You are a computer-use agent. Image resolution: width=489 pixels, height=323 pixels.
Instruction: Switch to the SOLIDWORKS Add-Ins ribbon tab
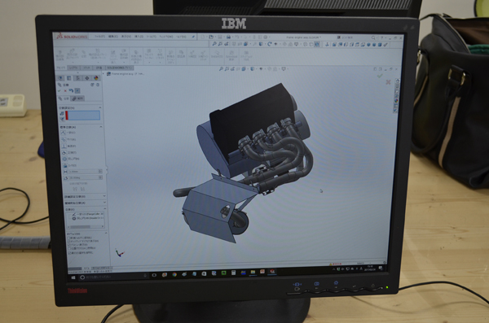point(120,68)
